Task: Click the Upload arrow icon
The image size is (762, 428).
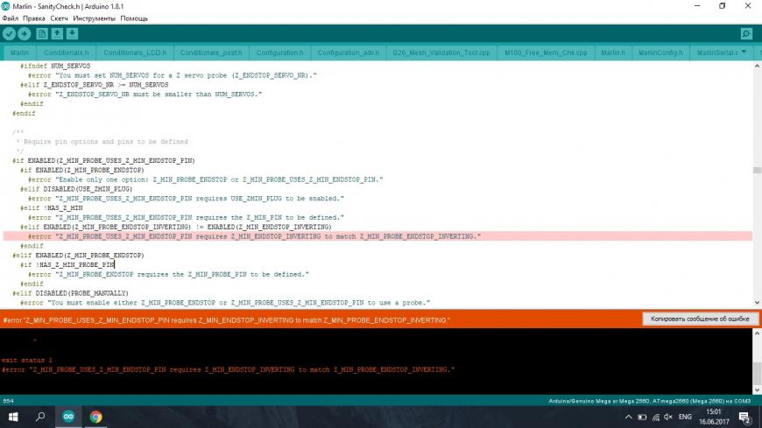Action: click(25, 34)
